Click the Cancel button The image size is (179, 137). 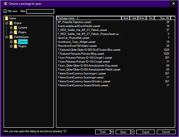tap(166, 132)
